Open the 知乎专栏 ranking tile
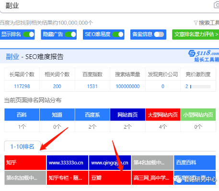The width and height of the screenshot is (219, 191). (68, 178)
